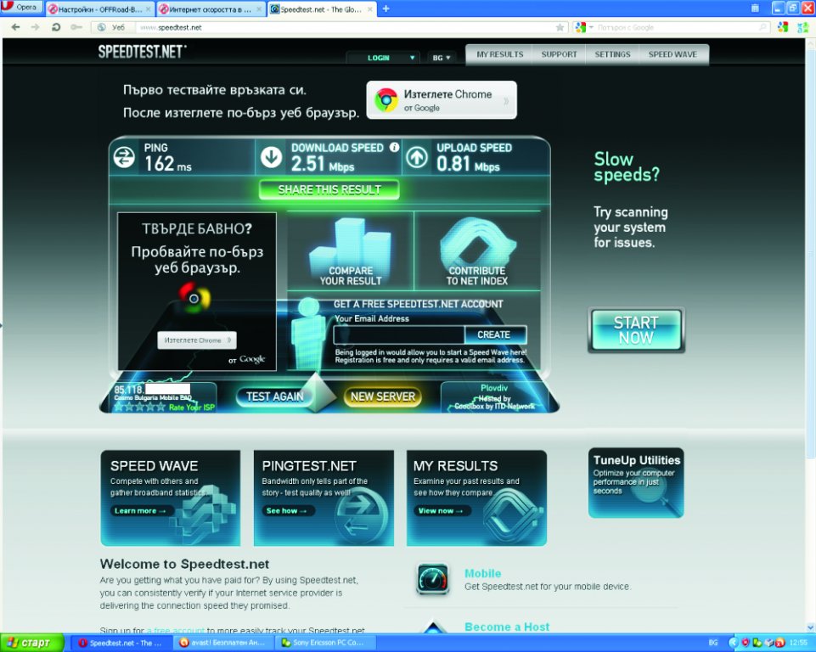Open the MY RESULTS tab
Viewport: 816px width, 652px height.
pos(499,54)
